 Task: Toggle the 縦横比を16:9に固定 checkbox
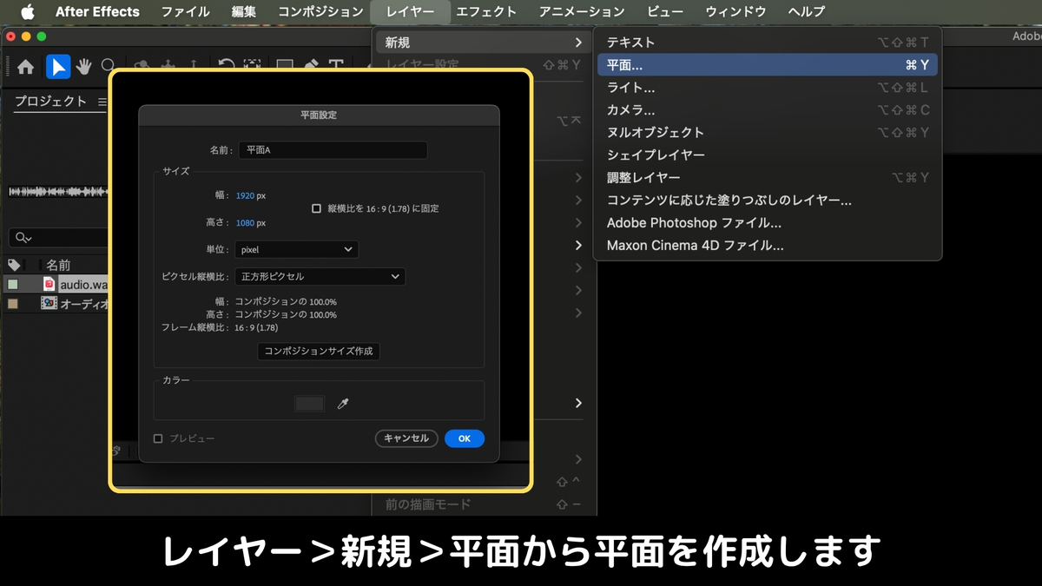tap(316, 208)
